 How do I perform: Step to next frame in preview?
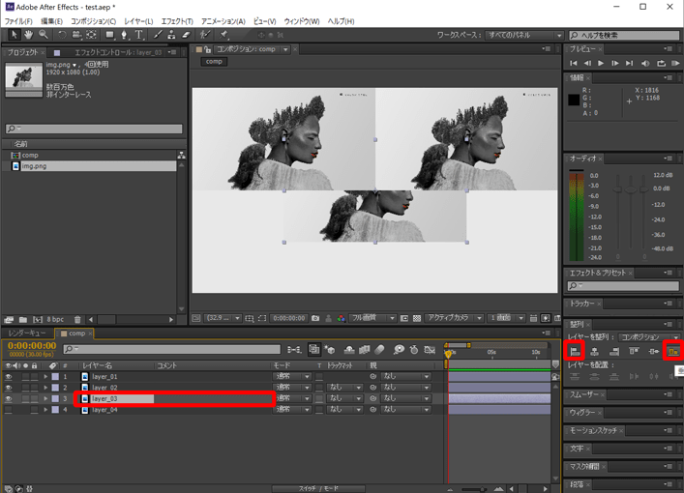coord(614,63)
